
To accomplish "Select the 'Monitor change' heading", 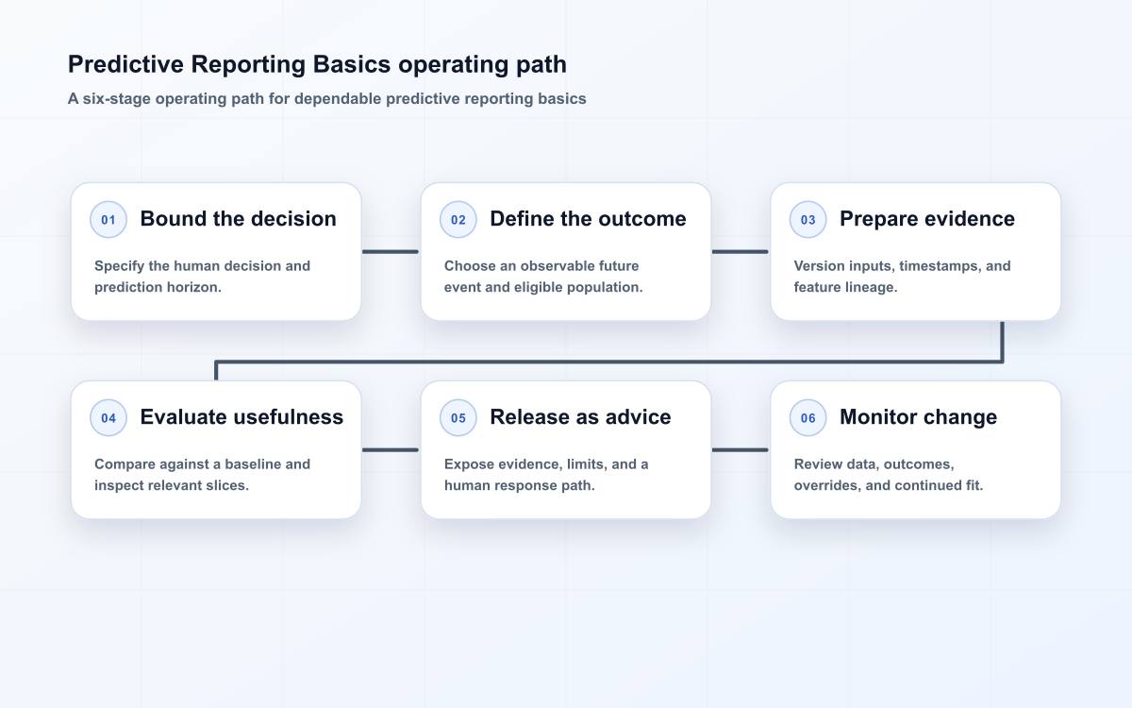I will 919,417.
